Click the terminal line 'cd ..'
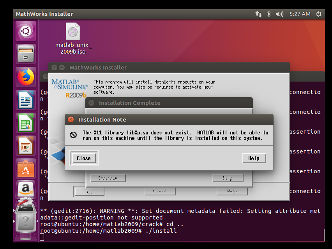Screen dimensions: 332x249 [175, 224]
